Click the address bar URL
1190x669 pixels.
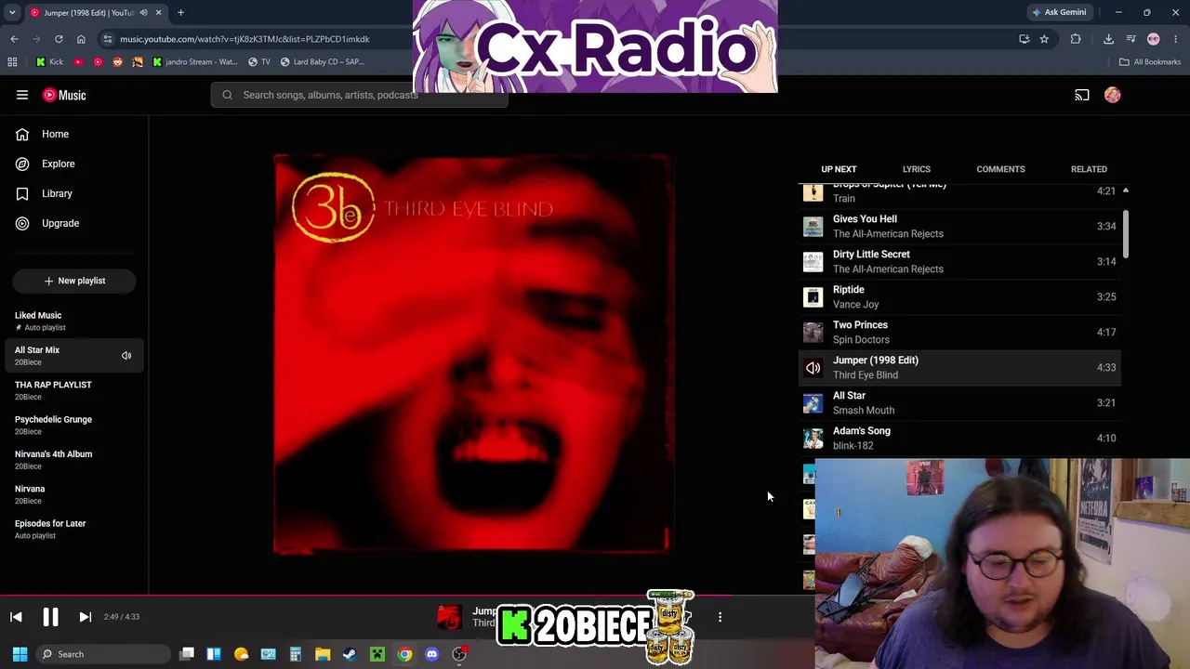(245, 39)
